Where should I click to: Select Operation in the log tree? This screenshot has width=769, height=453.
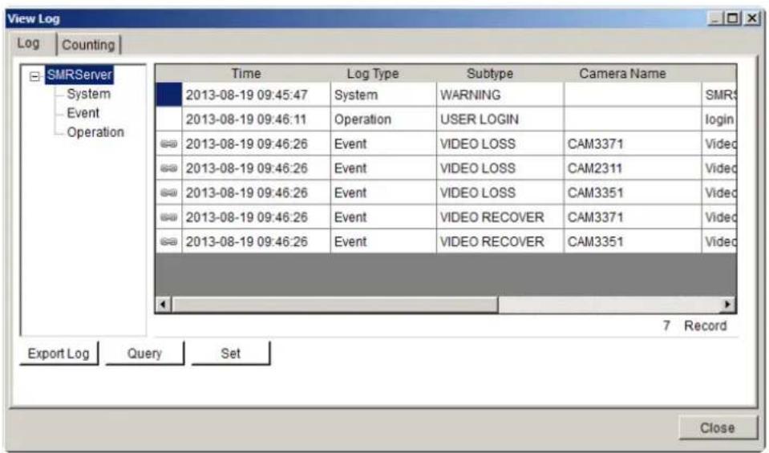click(x=95, y=131)
